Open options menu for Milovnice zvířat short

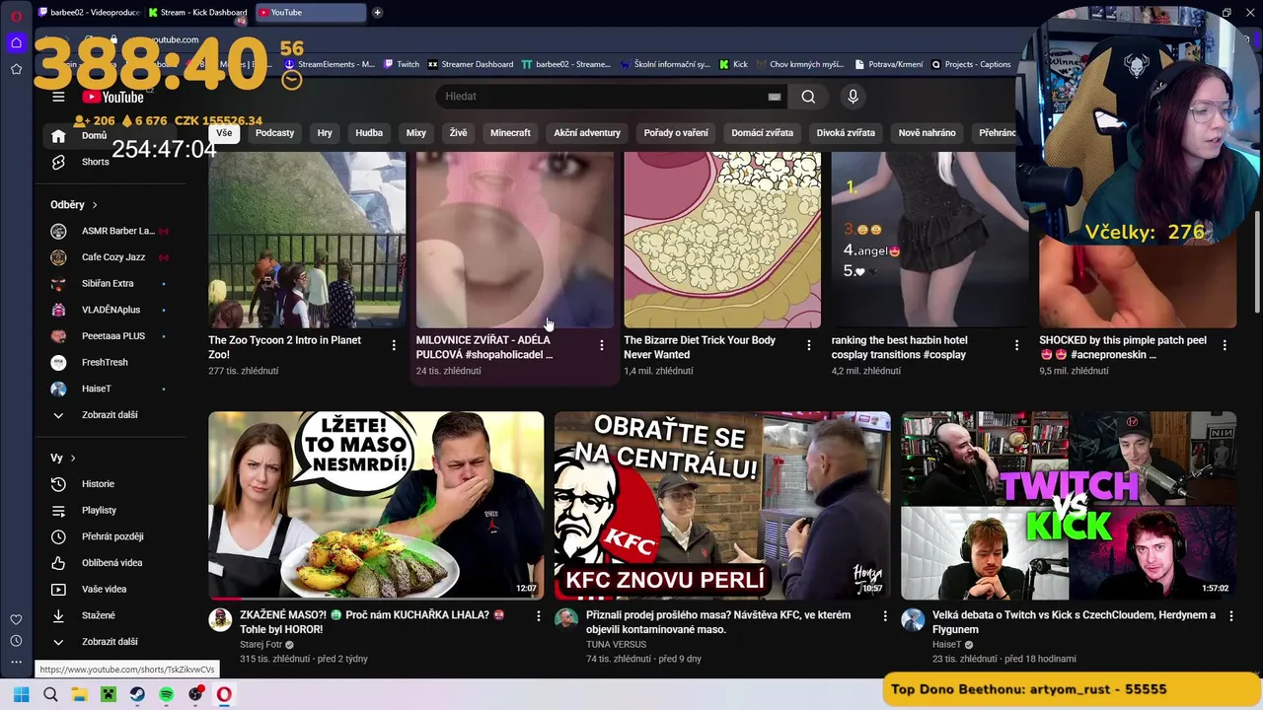(x=602, y=345)
